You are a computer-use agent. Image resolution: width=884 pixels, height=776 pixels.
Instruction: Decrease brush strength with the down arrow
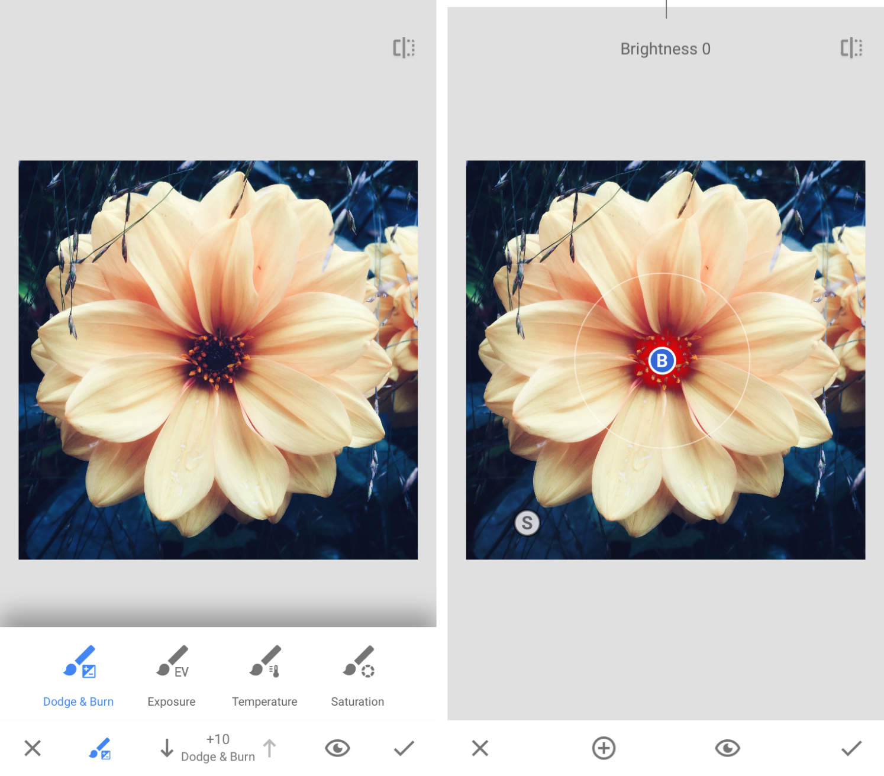pyautogui.click(x=167, y=747)
